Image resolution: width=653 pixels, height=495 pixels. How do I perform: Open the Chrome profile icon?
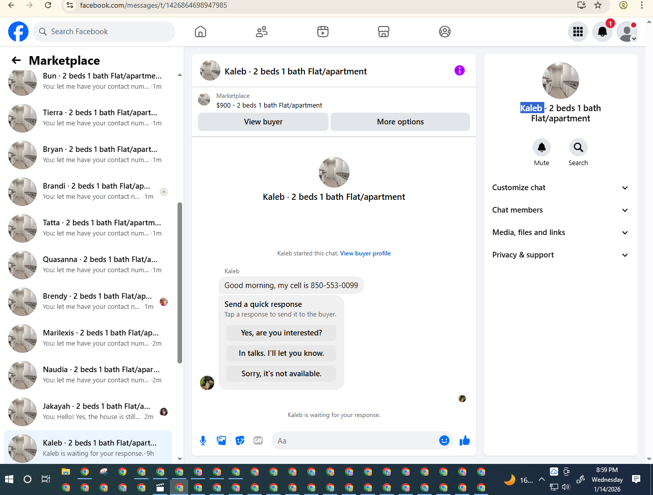623,5
